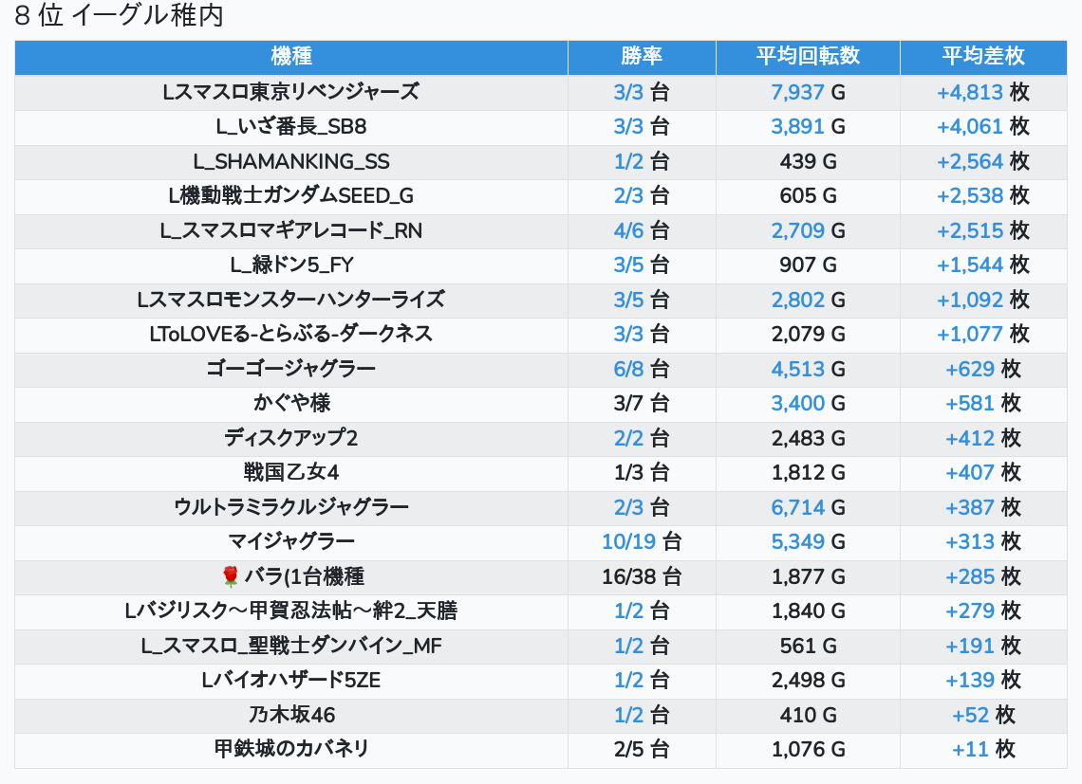Select the '2,802 G' spins value

(808, 300)
